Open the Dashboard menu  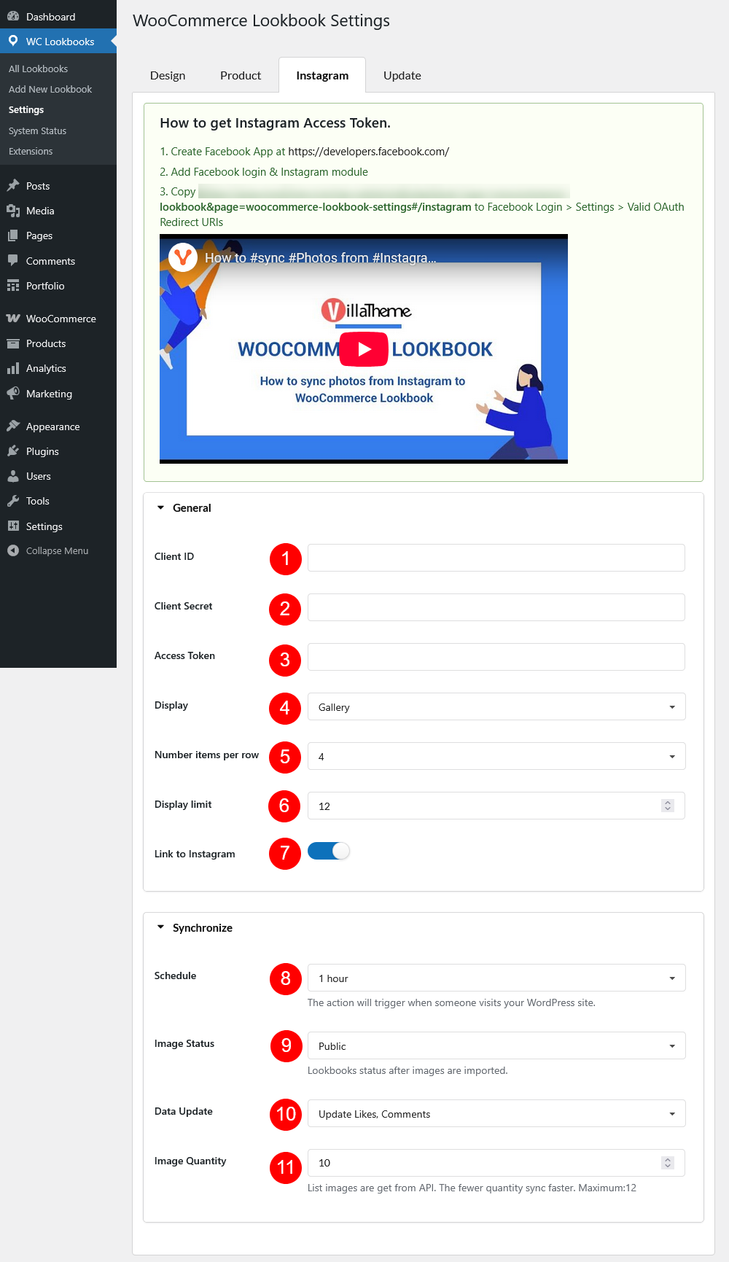coord(58,16)
